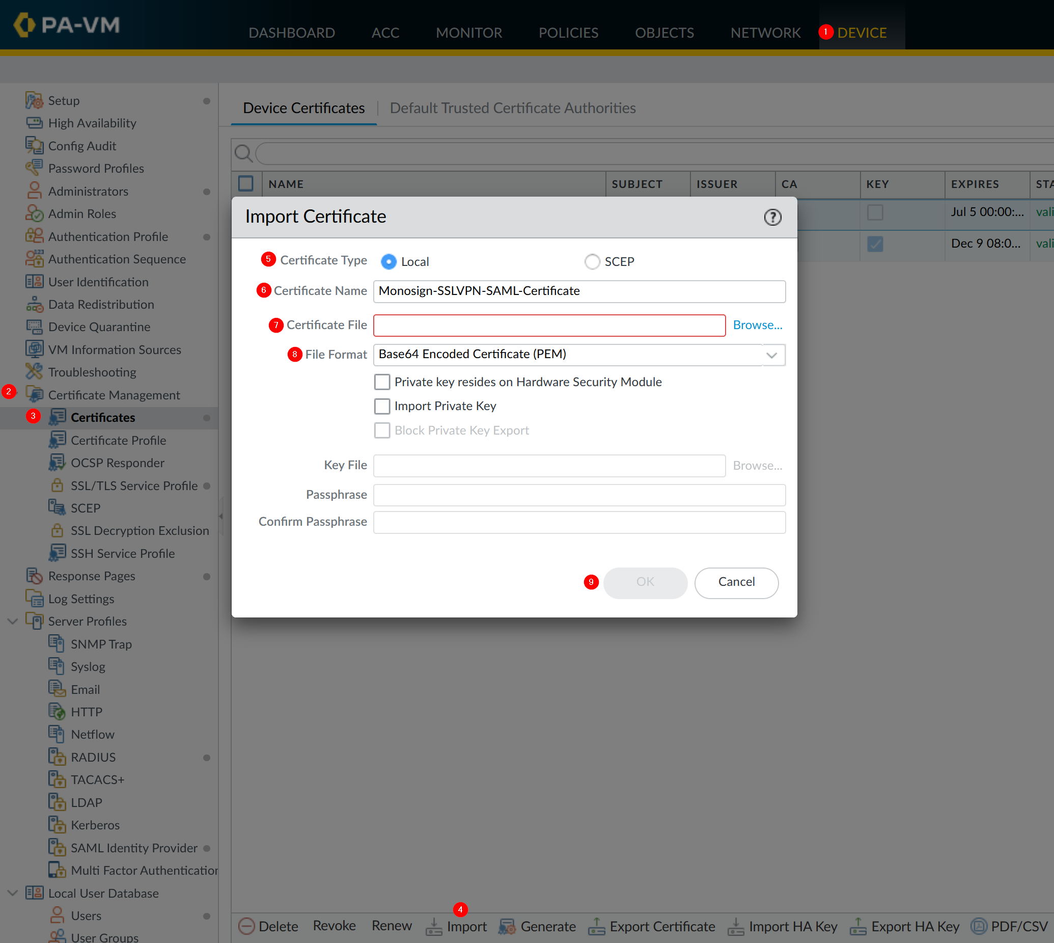Click the Certificate Name input field

pos(579,291)
